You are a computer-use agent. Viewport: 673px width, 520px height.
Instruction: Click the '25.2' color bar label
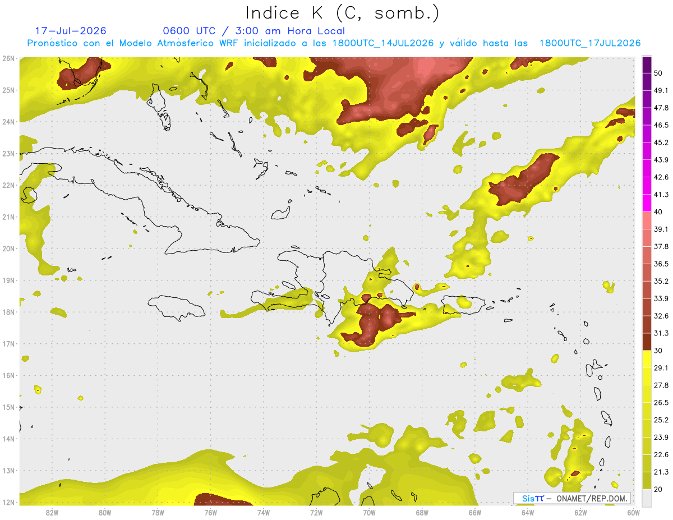coord(661,420)
